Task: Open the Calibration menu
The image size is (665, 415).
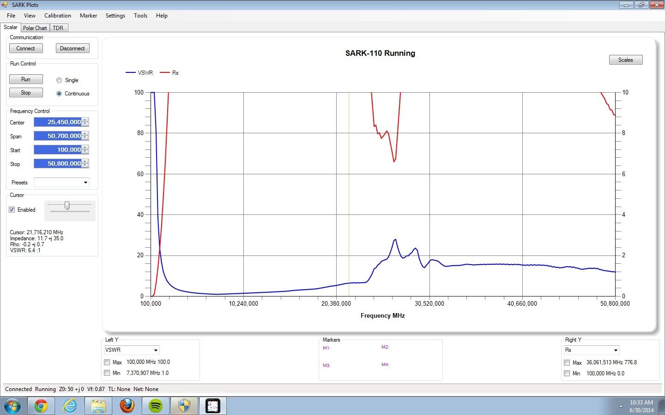Action: pos(58,16)
